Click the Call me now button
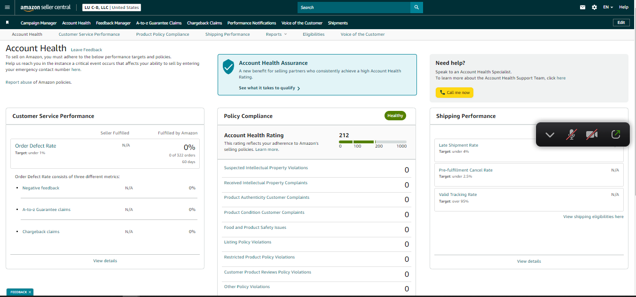The image size is (636, 297). [455, 93]
